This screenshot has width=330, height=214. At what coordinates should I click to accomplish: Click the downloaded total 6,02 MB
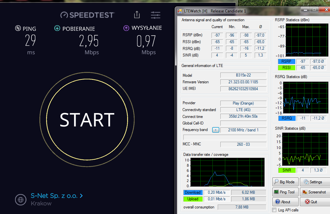248,192
